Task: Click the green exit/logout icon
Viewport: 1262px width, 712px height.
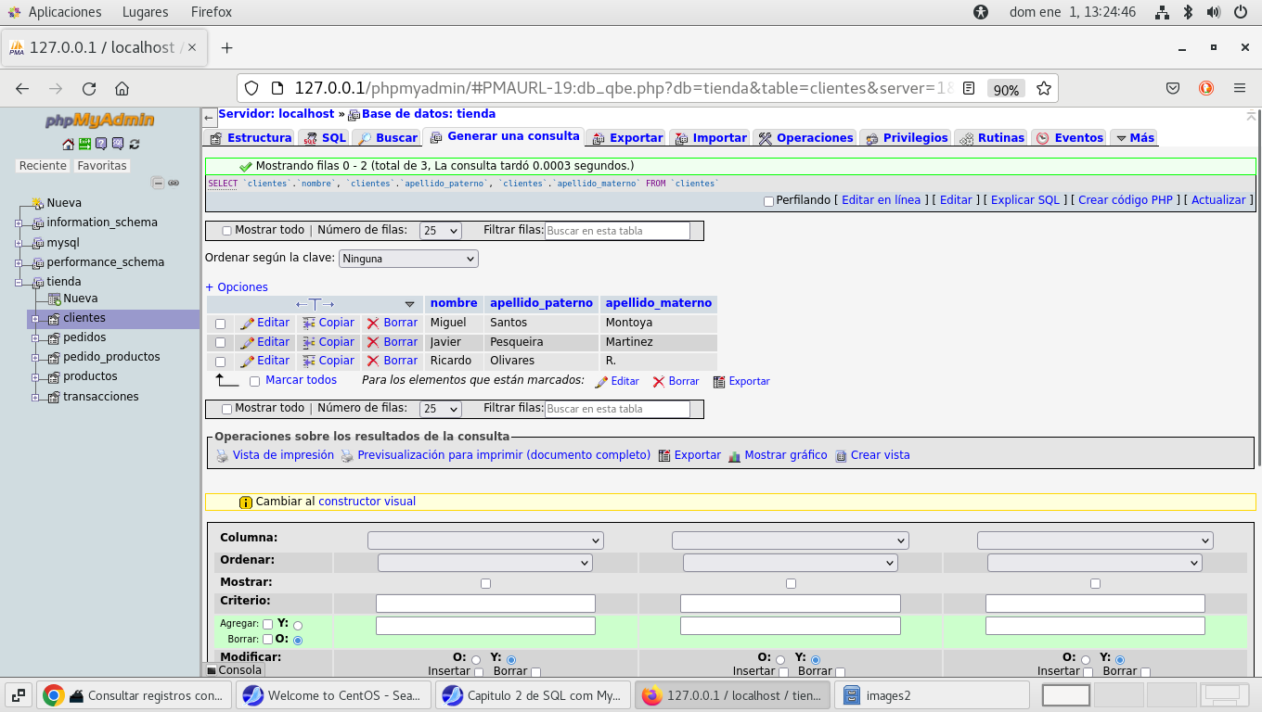Action: tap(84, 144)
